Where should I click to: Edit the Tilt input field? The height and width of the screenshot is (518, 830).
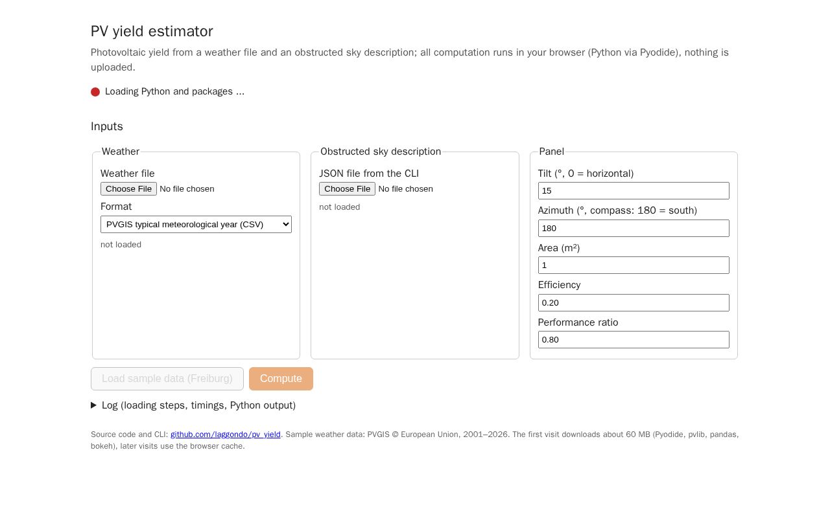[634, 190]
